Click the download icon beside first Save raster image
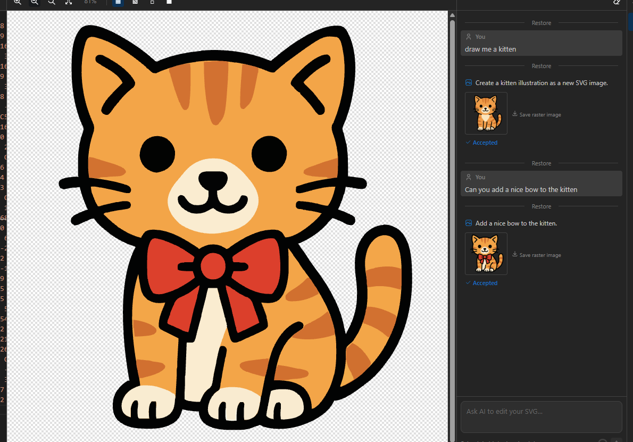The image size is (633, 442). click(x=515, y=114)
